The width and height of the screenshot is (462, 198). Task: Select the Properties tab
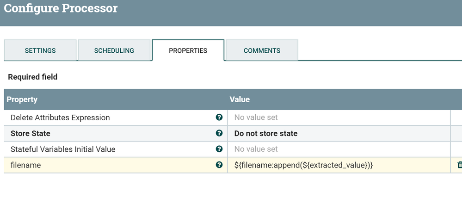click(x=188, y=50)
